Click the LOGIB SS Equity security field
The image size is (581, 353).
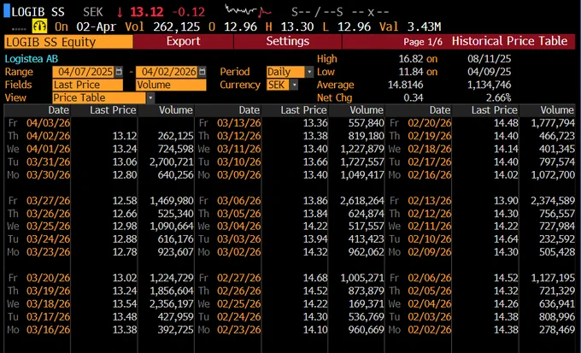point(68,42)
